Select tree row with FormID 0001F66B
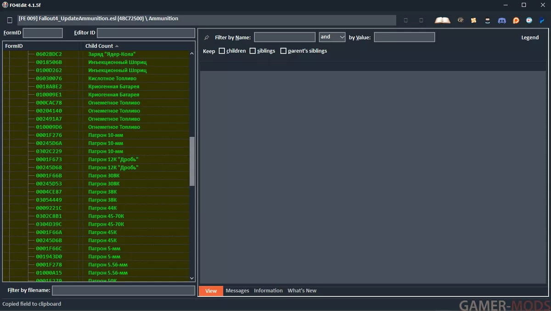The width and height of the screenshot is (551, 311). pyautogui.click(x=96, y=176)
